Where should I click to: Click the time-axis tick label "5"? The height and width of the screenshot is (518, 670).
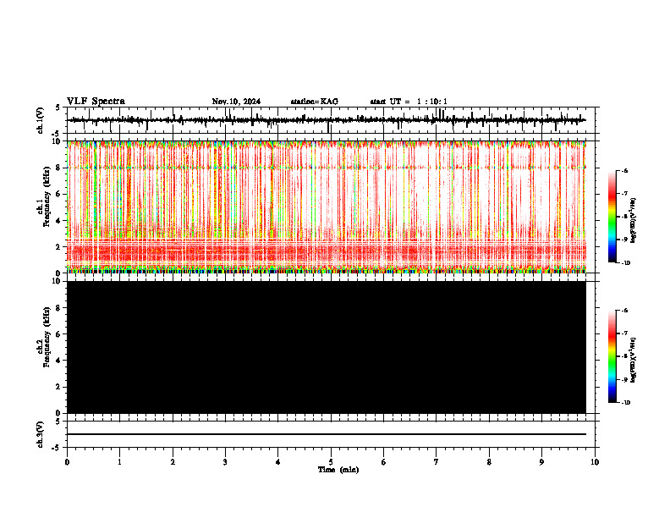coord(331,462)
